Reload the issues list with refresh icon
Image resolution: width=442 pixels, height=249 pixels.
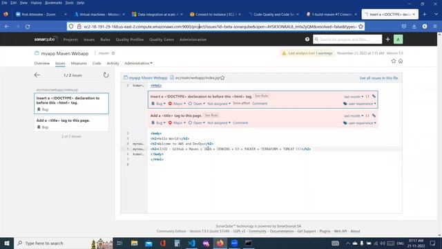[106, 75]
